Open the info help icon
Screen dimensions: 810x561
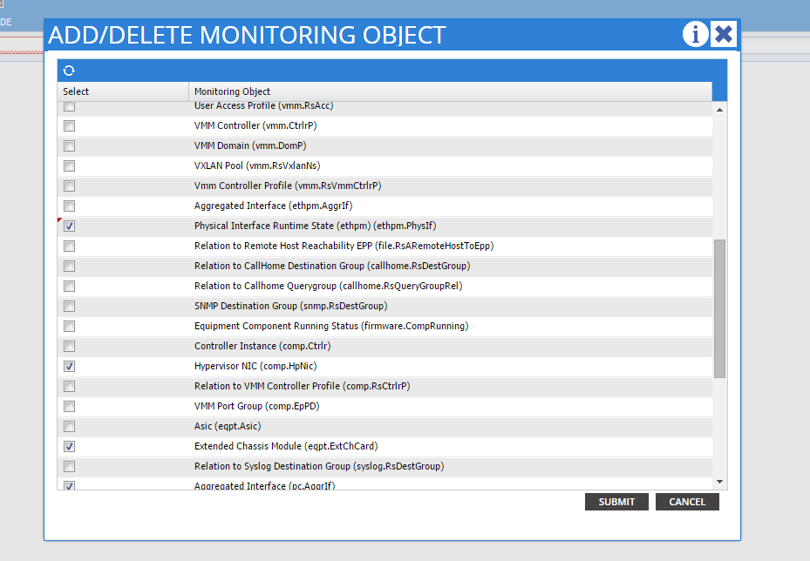pyautogui.click(x=695, y=35)
